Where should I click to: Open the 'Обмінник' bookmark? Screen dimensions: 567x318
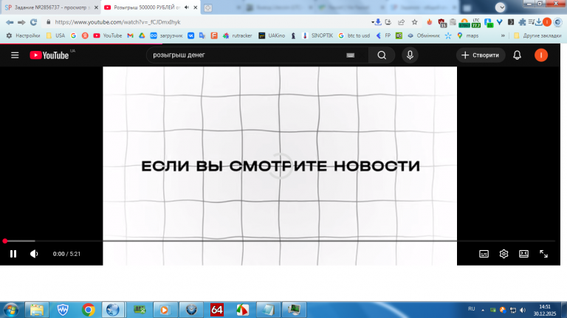tap(424, 35)
